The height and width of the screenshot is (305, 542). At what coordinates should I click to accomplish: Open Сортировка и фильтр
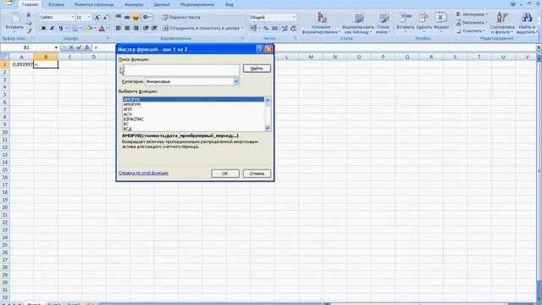(x=502, y=23)
